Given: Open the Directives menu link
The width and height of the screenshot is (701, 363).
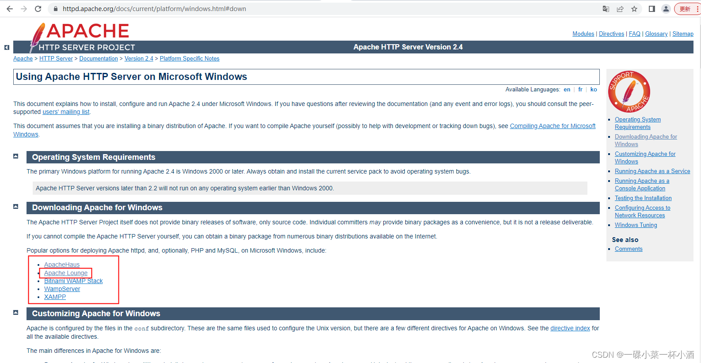Looking at the screenshot, I should pos(611,34).
